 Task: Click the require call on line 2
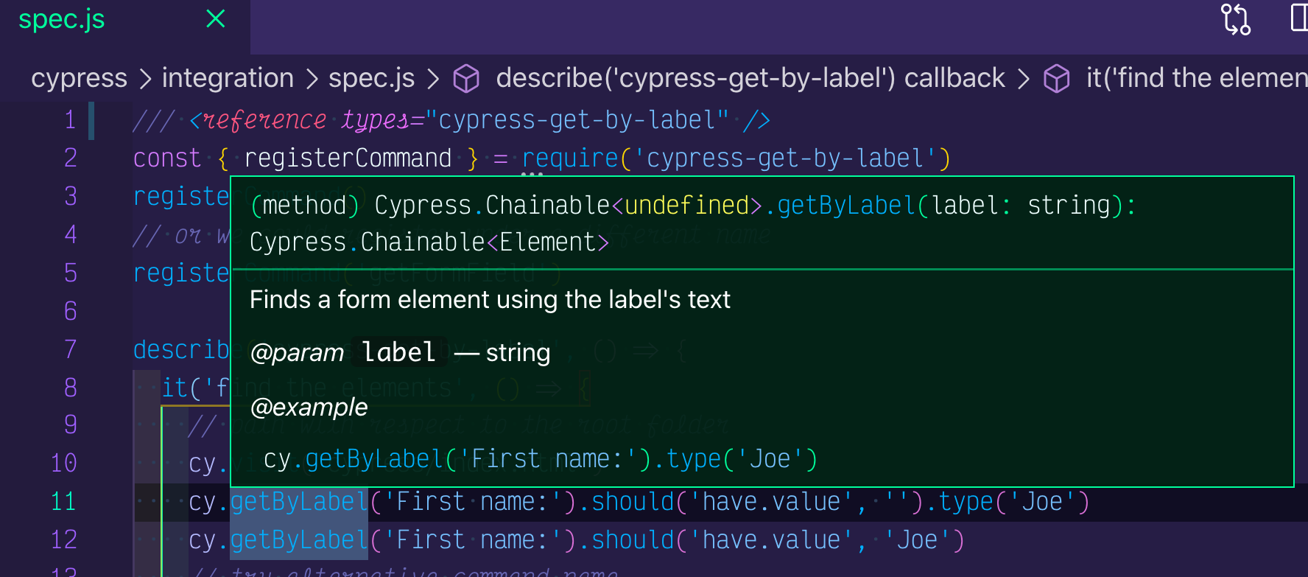pyautogui.click(x=570, y=158)
